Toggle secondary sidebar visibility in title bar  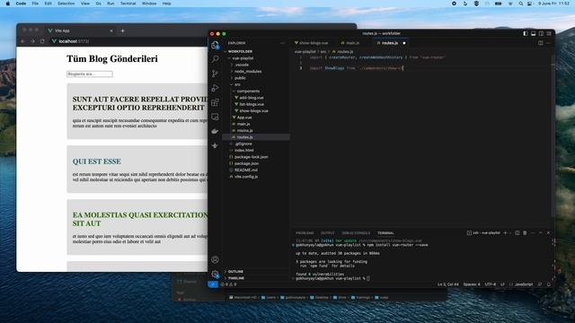point(541,33)
